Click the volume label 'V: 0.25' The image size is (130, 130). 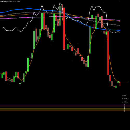point(125,99)
